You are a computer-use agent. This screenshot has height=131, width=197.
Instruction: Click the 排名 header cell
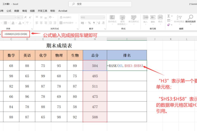(127, 55)
